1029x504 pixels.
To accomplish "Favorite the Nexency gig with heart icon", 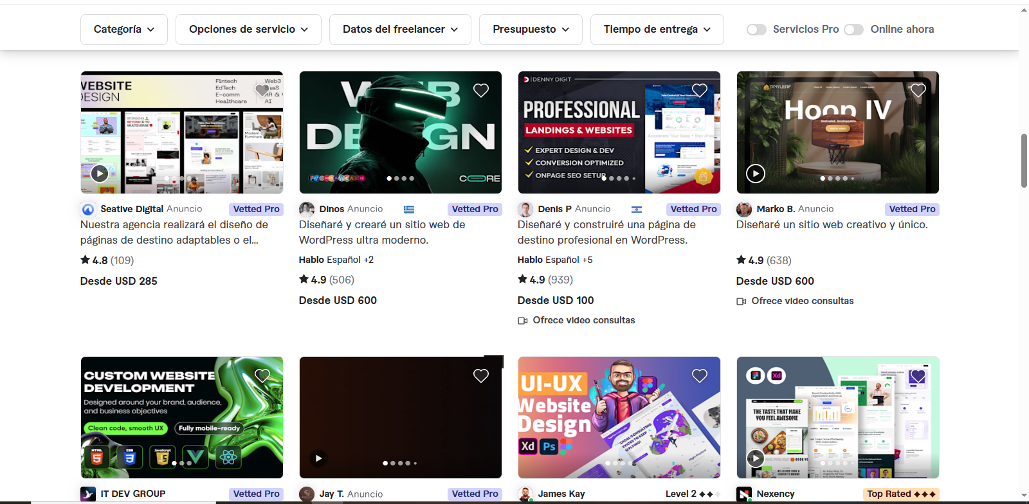I will pyautogui.click(x=918, y=376).
